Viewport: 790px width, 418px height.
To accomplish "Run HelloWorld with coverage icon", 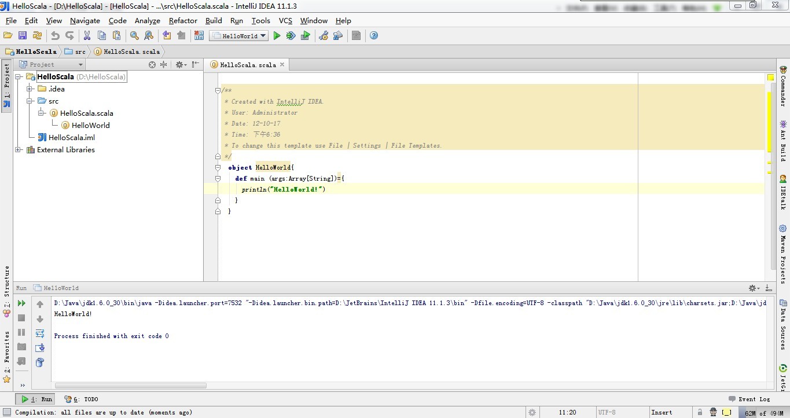I will tap(305, 36).
